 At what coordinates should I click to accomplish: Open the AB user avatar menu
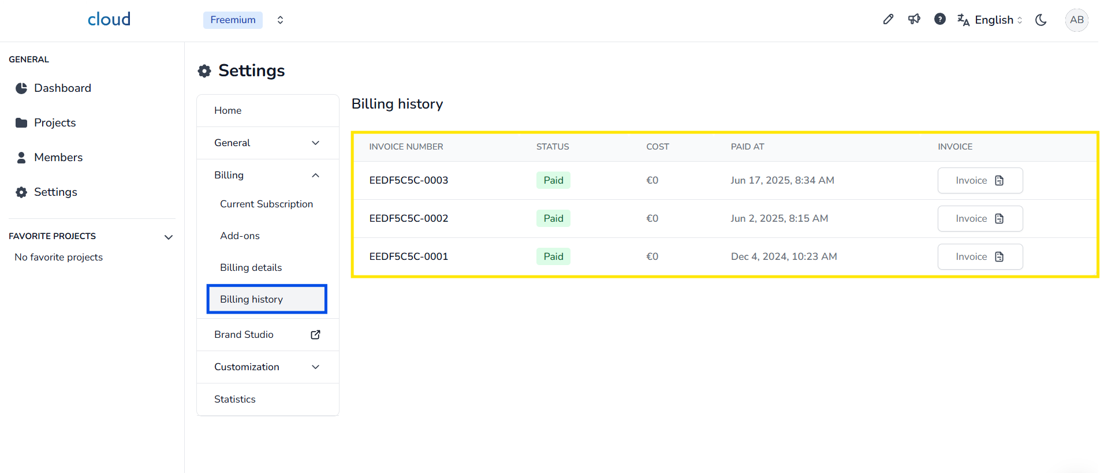pyautogui.click(x=1076, y=20)
